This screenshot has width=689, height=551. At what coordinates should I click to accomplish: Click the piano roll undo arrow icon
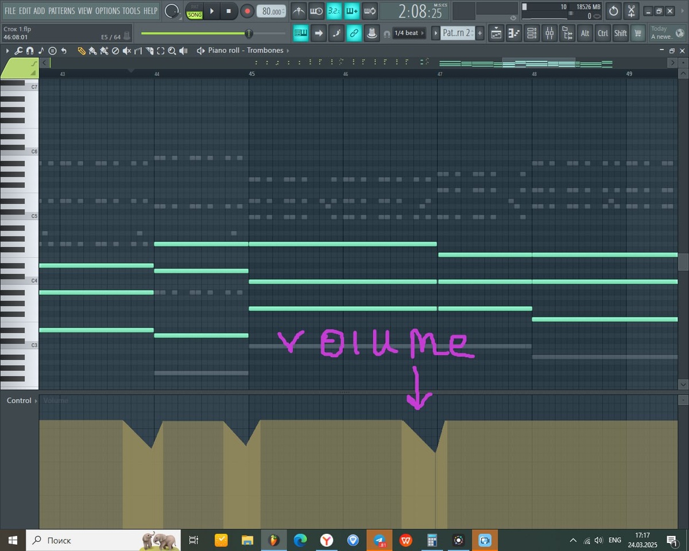[x=63, y=51]
